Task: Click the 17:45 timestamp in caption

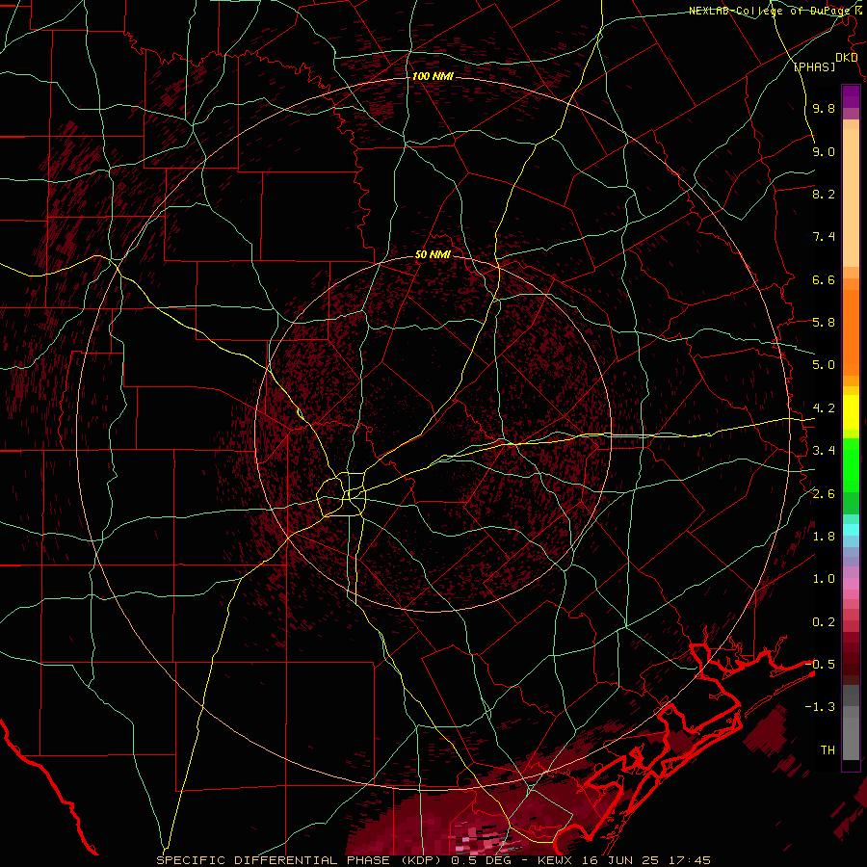Action: 690,860
